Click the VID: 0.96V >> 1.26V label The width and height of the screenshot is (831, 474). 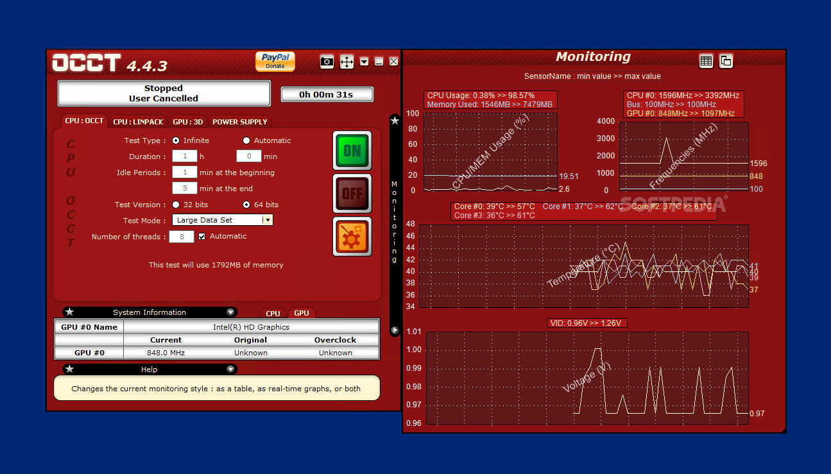(587, 323)
